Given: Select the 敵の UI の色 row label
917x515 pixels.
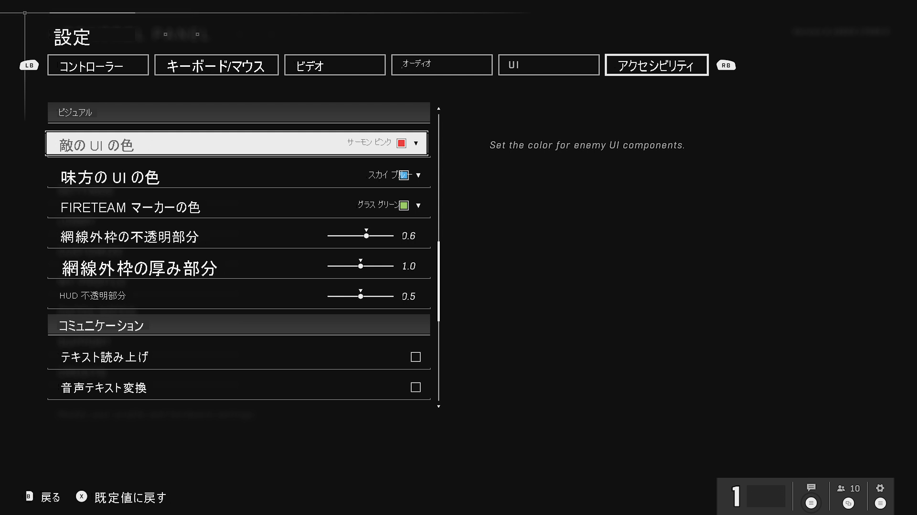Looking at the screenshot, I should tap(96, 145).
